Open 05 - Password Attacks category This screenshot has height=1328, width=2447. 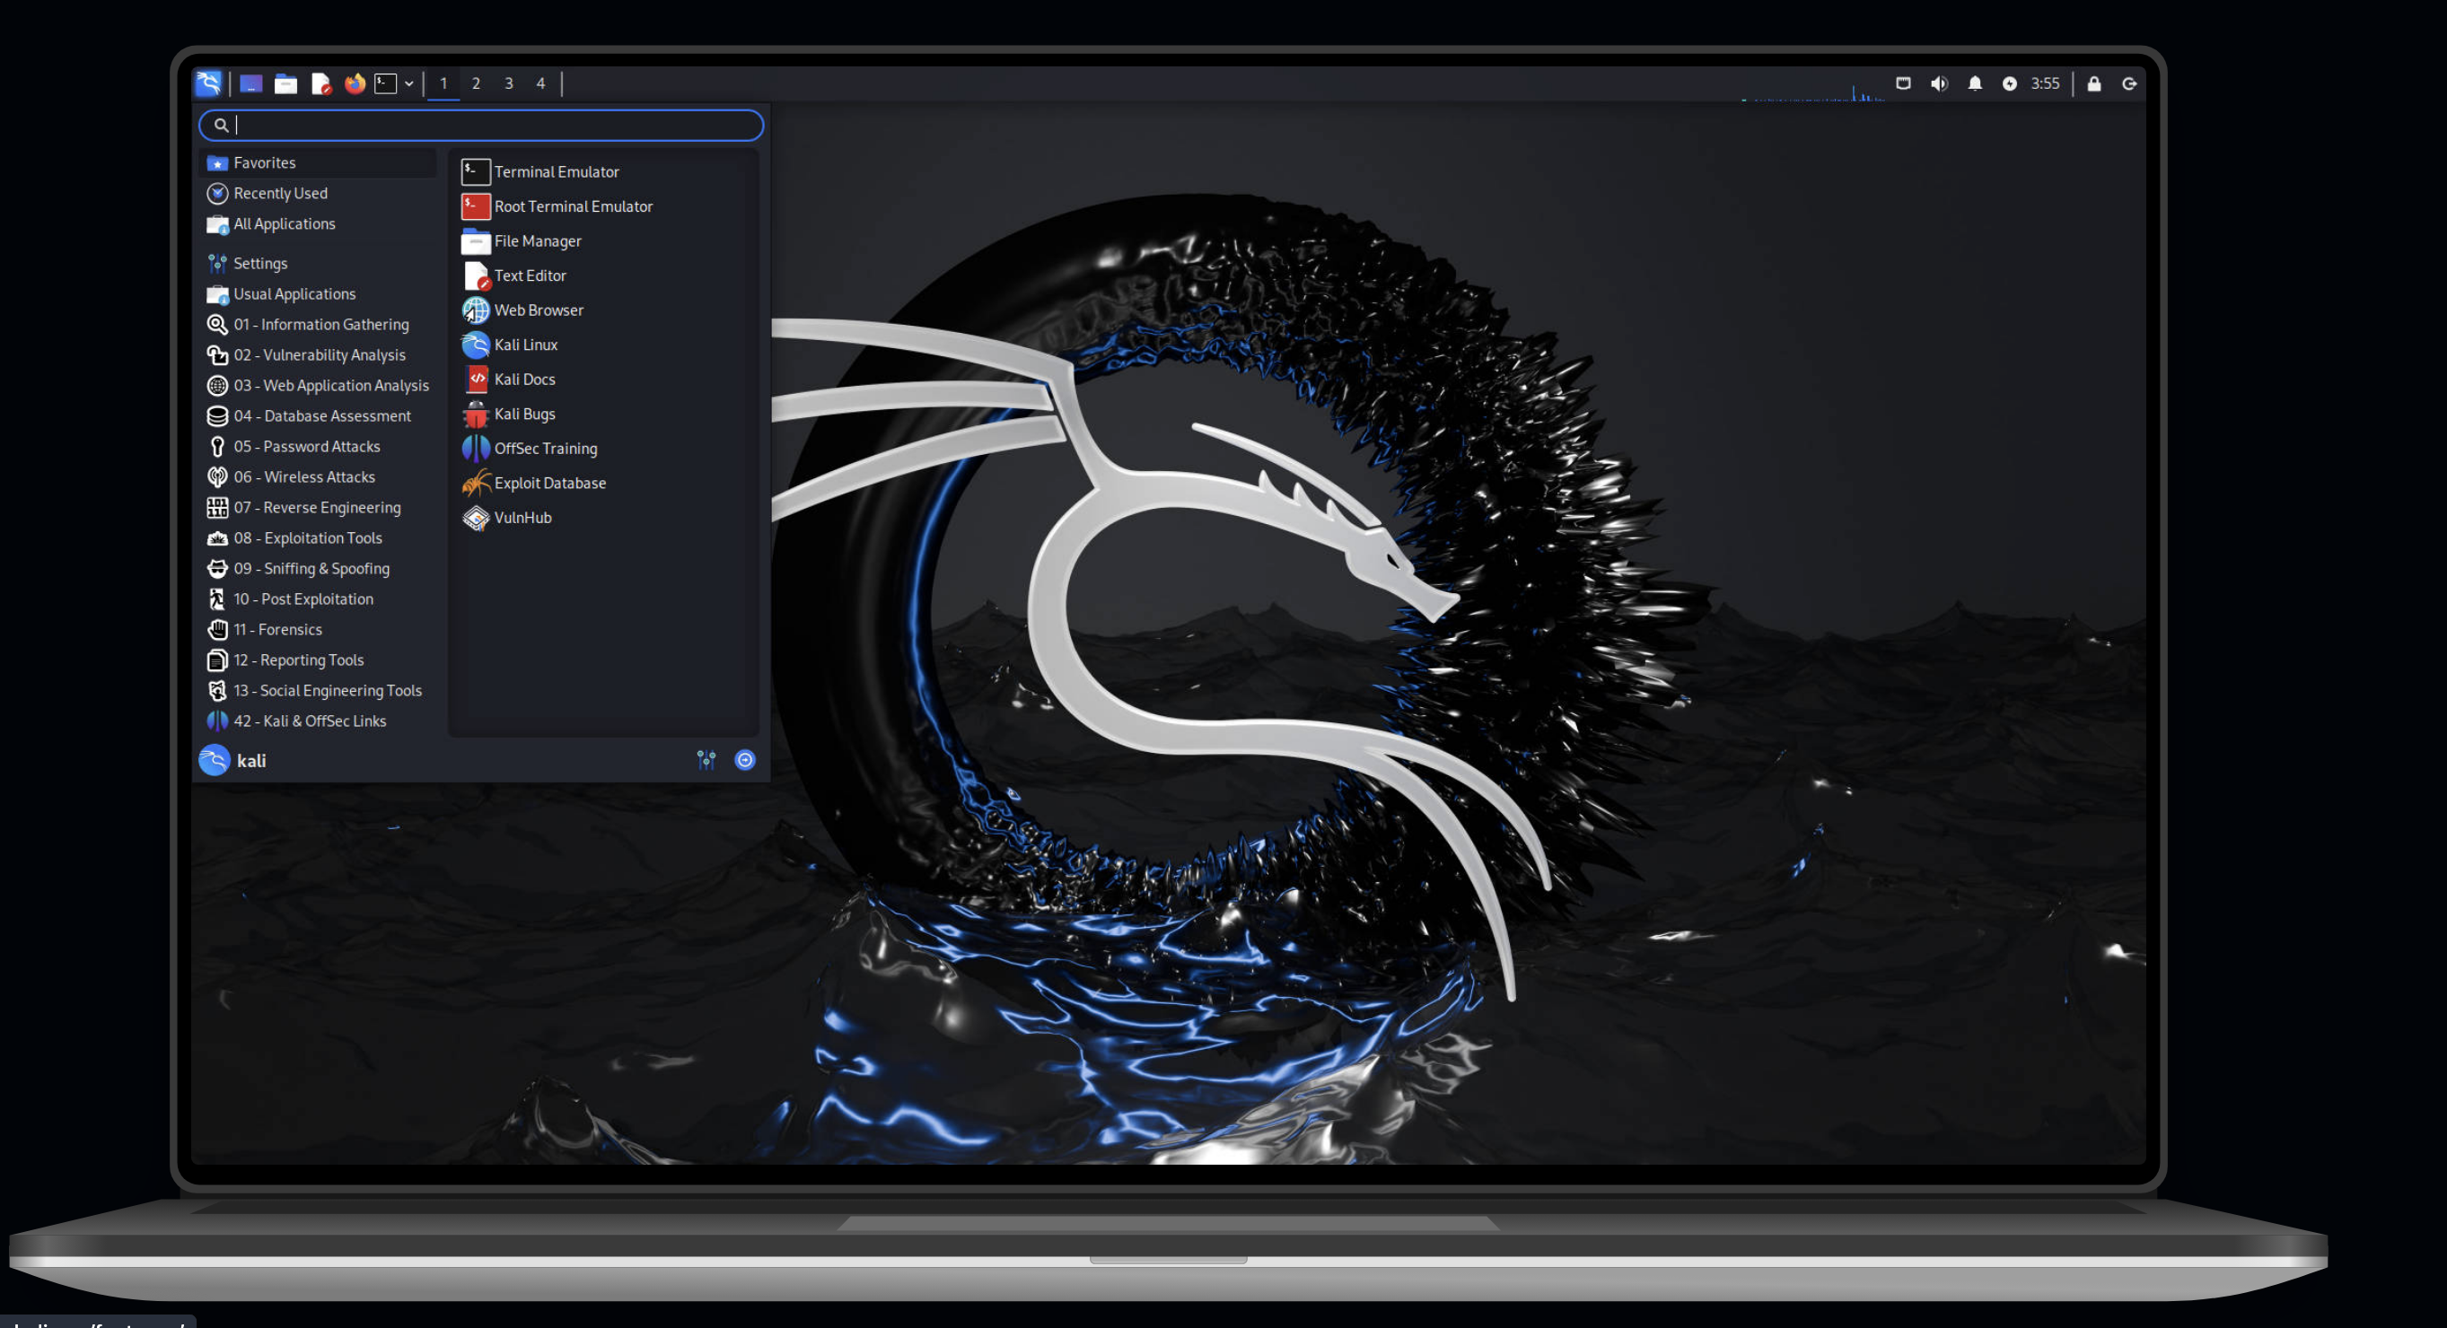319,446
